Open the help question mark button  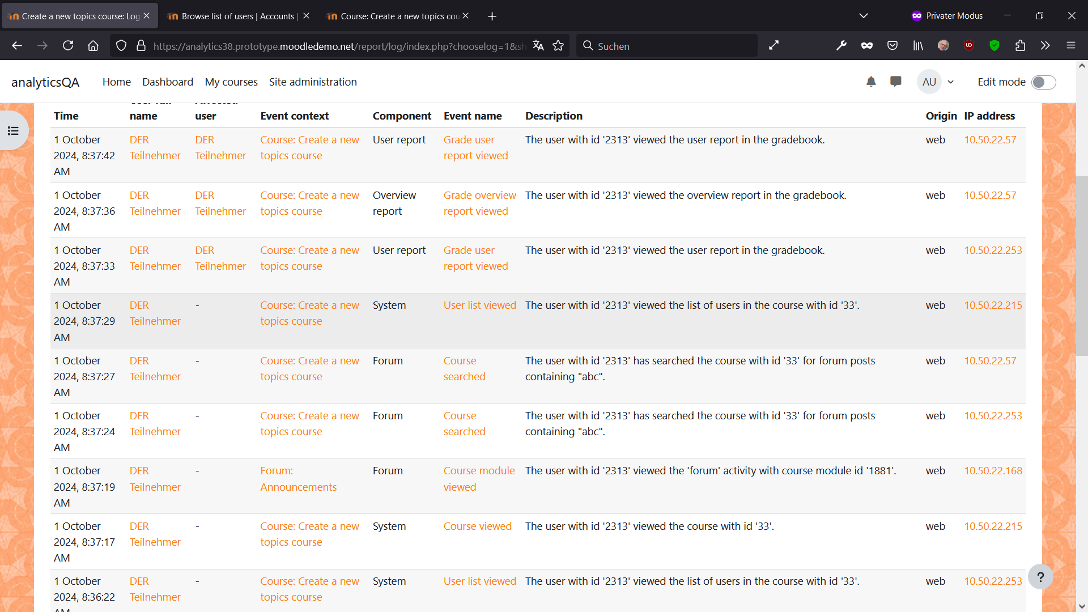coord(1040,577)
